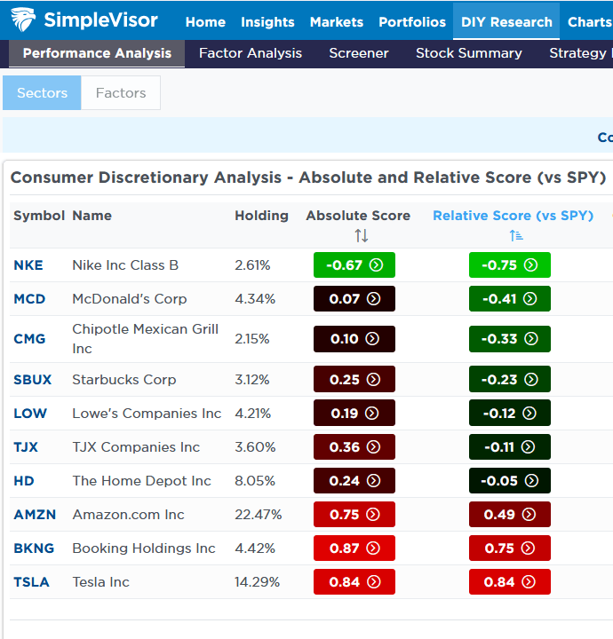The image size is (613, 639).
Task: Click the Nike Inc Class B name
Action: pyautogui.click(x=125, y=265)
